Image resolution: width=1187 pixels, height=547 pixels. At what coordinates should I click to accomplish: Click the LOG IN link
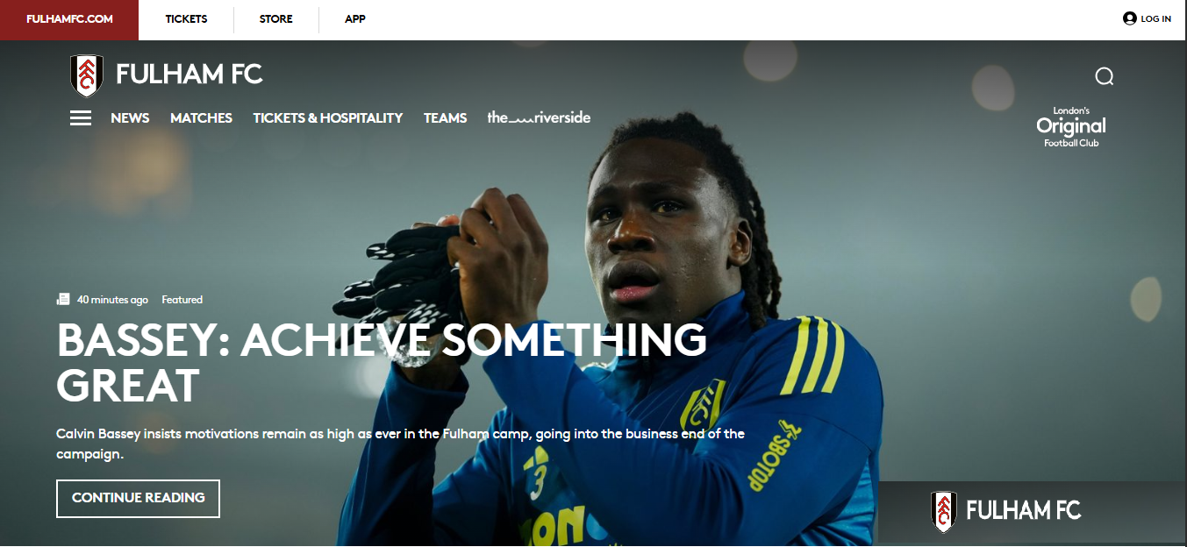[x=1155, y=18]
